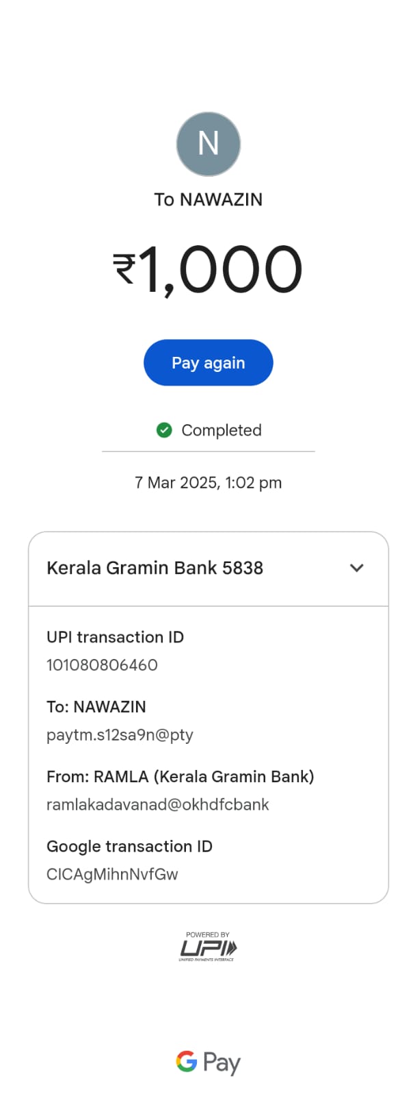Tap the "To NAWAZIN" recipient name heading
The width and height of the screenshot is (417, 1096).
(x=209, y=199)
